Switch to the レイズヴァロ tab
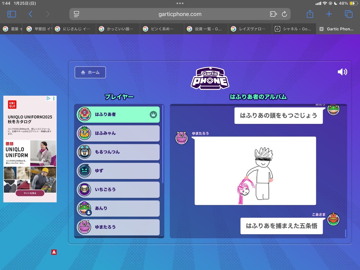The width and height of the screenshot is (360, 270). point(250,29)
